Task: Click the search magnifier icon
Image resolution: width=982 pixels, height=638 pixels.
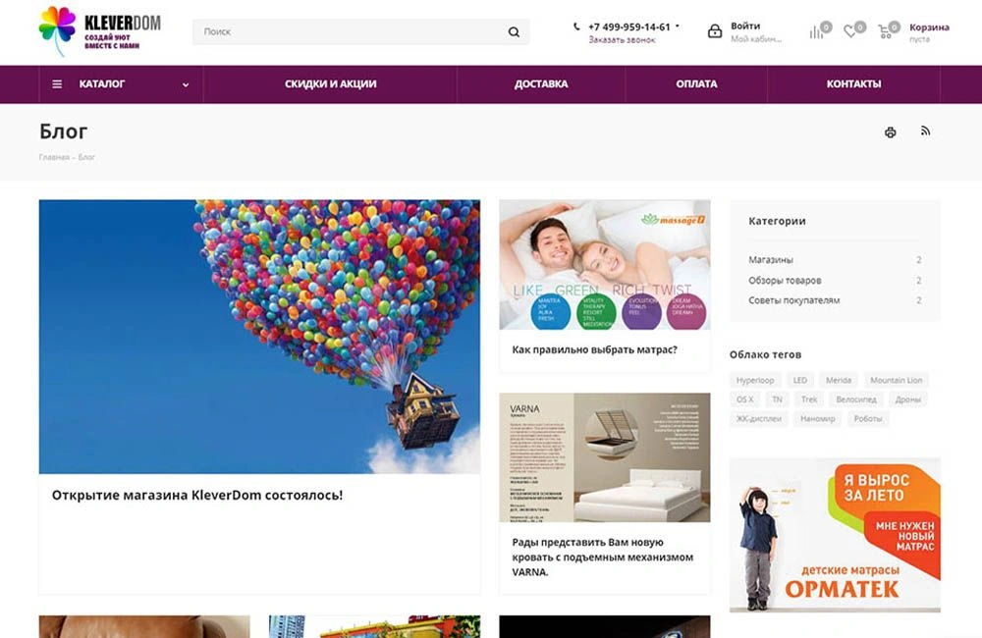Action: point(514,32)
